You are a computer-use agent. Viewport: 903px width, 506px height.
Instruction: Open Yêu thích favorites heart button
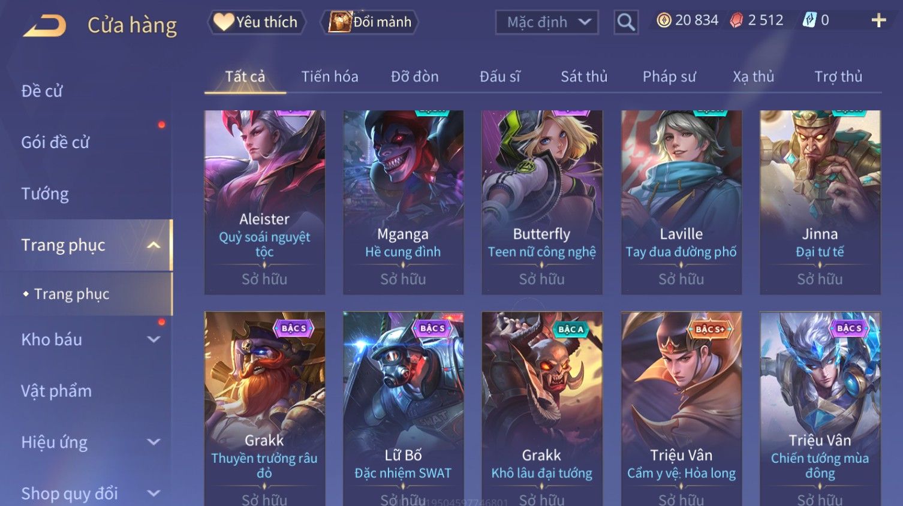[256, 22]
